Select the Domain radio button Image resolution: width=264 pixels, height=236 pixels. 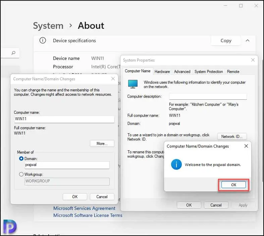[21, 158]
